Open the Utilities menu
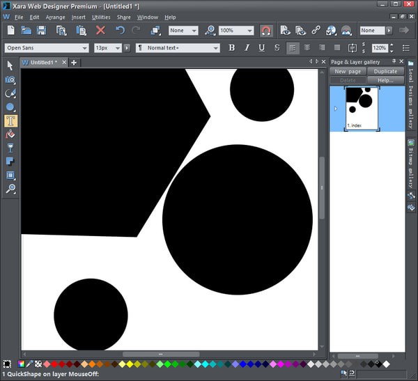The height and width of the screenshot is (381, 418). click(x=102, y=17)
